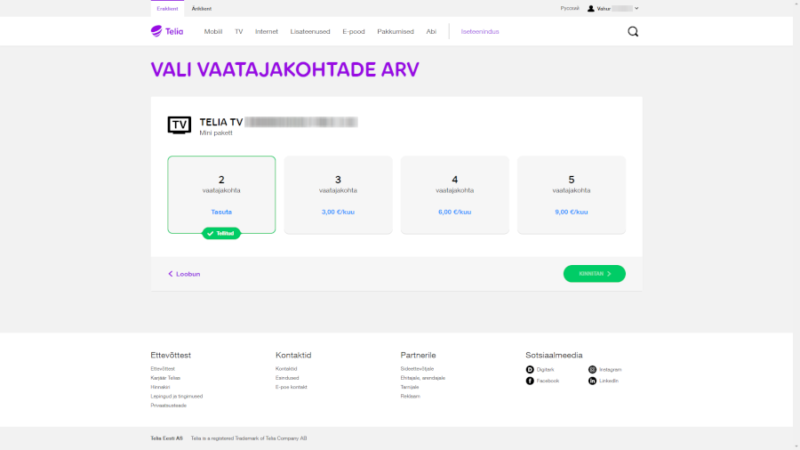This screenshot has width=800, height=450.
Task: Expand the user account dropdown arrow
Action: coord(636,9)
